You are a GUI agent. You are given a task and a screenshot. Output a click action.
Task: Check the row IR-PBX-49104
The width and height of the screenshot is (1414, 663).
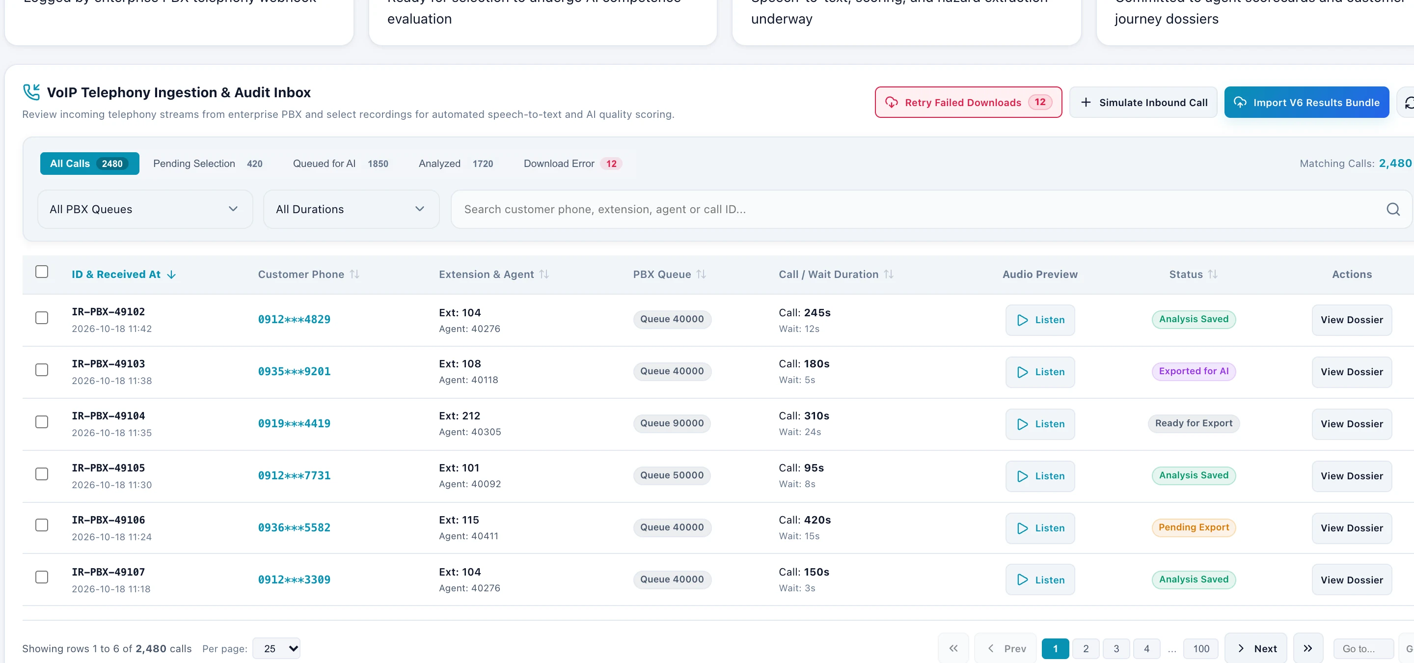point(42,422)
